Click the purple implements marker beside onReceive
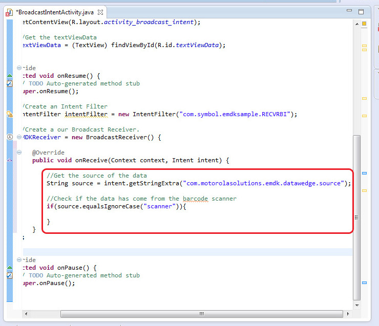379x326 pixels. 9,160
